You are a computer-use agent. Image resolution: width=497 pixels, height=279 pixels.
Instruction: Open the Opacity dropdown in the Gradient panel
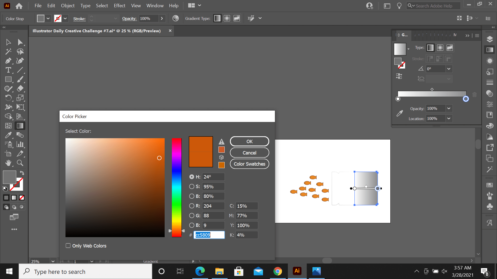[449, 108]
